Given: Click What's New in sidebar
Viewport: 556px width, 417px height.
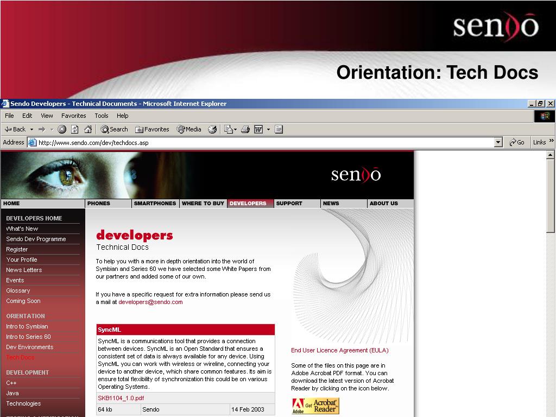Looking at the screenshot, I should coord(22,229).
